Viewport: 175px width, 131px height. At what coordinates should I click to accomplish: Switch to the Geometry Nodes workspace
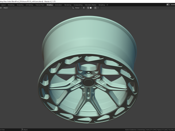click(90, 5)
